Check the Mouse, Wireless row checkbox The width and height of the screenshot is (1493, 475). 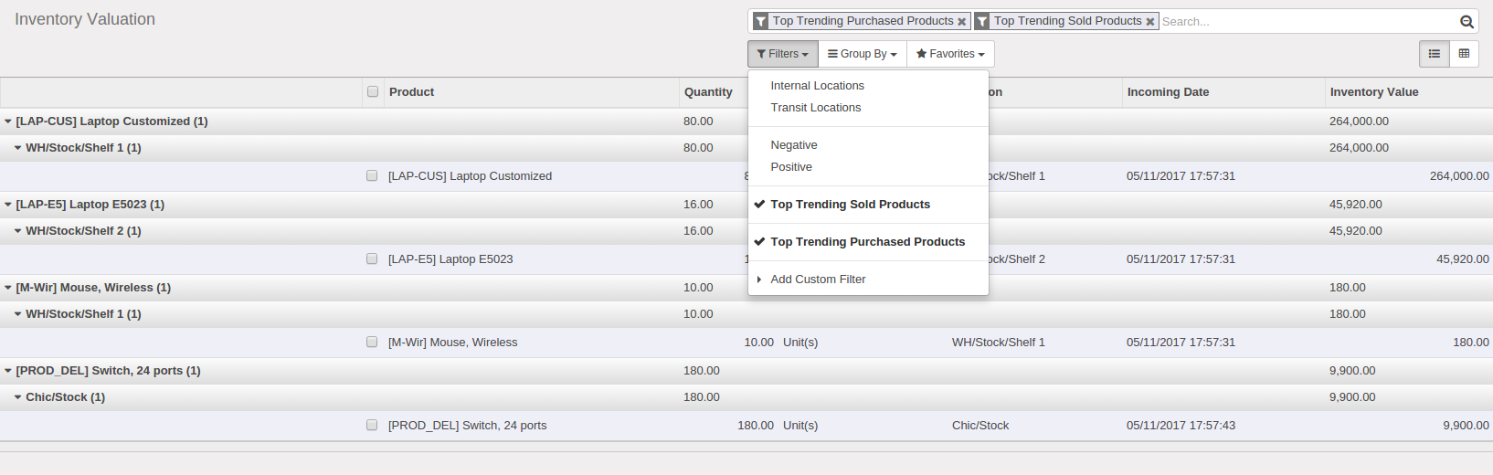372,342
